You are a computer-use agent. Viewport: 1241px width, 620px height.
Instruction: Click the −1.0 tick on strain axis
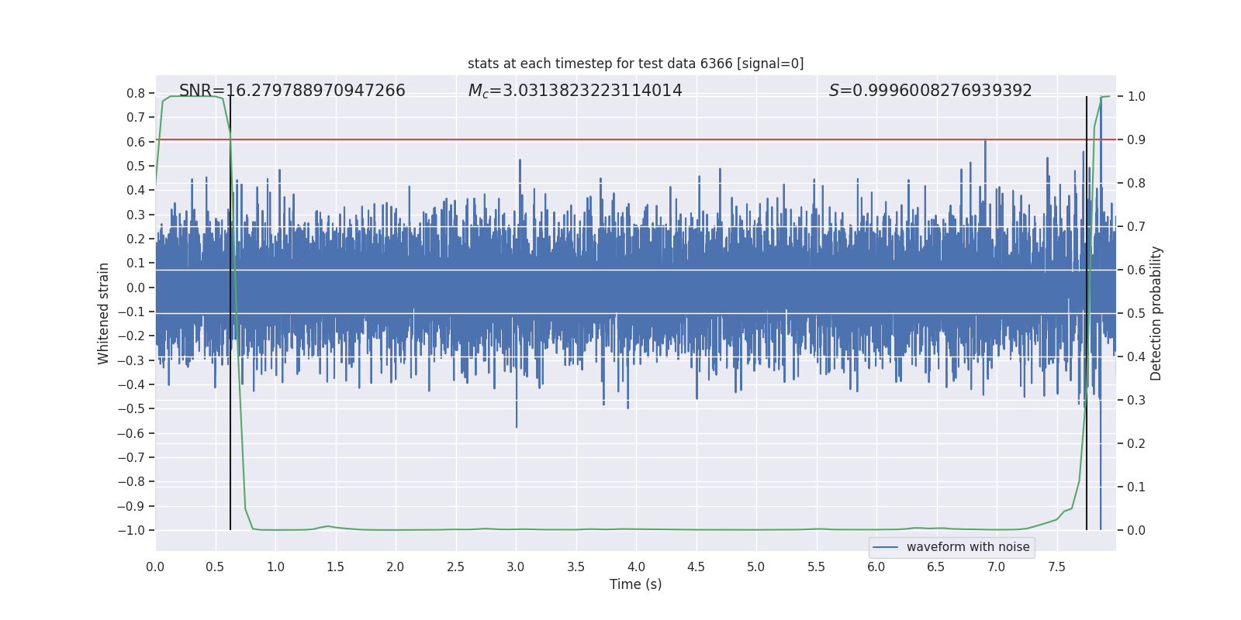coord(131,530)
